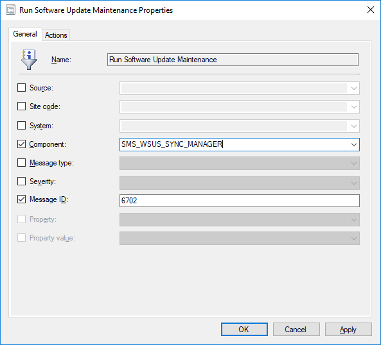The height and width of the screenshot is (345, 381).
Task: Confirm with the OK button
Action: [244, 329]
